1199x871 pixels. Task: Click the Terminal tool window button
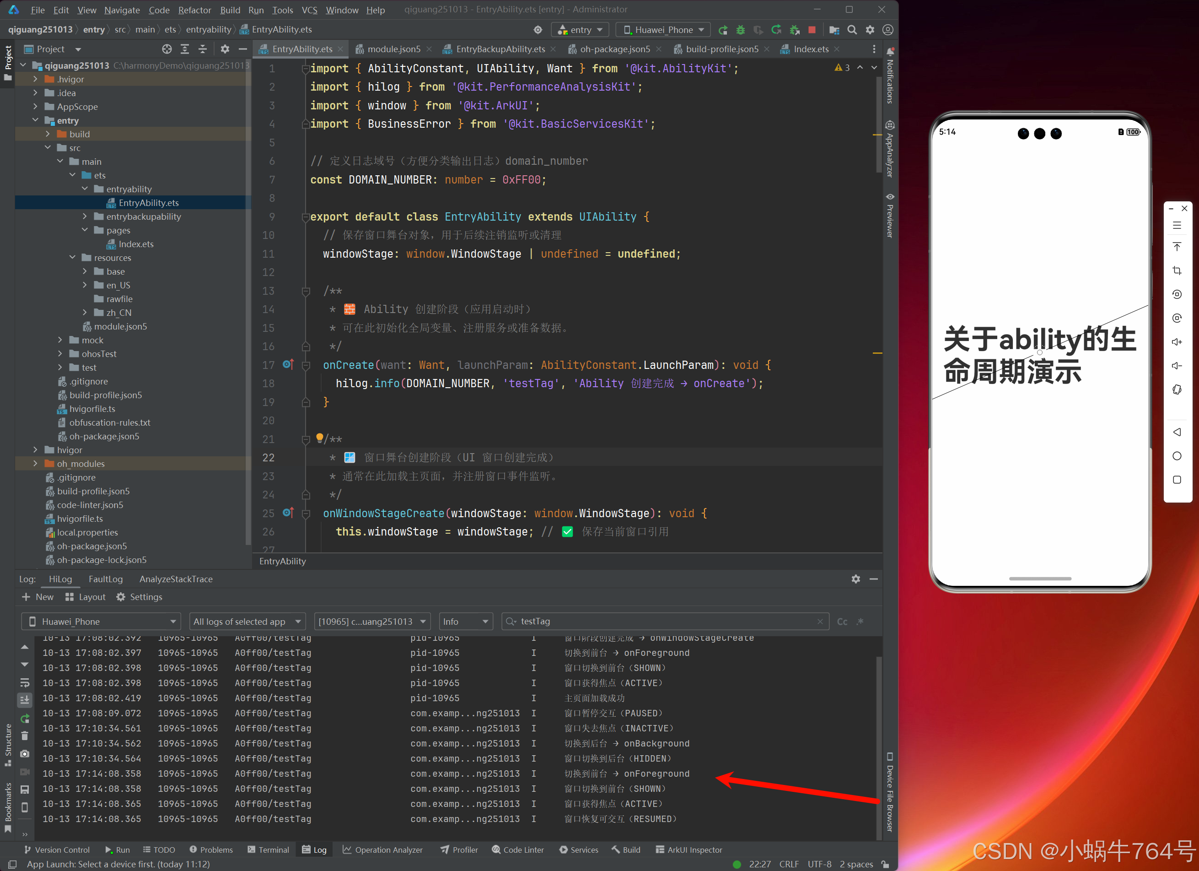pos(268,849)
